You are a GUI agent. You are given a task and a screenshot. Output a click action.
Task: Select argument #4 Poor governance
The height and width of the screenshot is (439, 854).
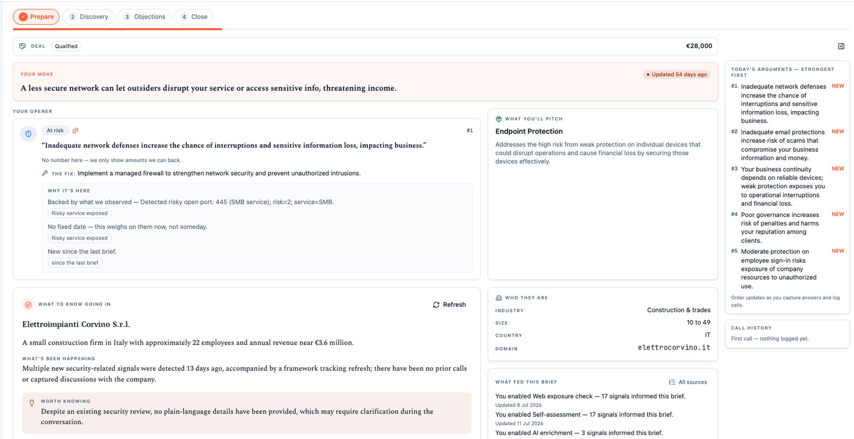[787, 228]
